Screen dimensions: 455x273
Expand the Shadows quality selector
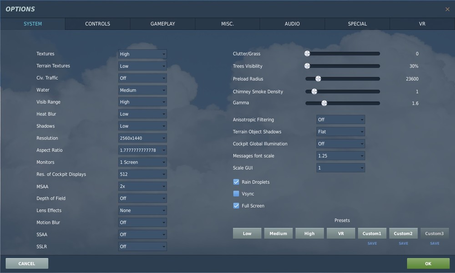tap(142, 126)
